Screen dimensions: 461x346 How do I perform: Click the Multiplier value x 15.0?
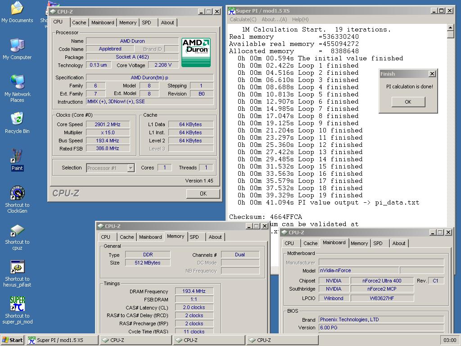[108, 133]
